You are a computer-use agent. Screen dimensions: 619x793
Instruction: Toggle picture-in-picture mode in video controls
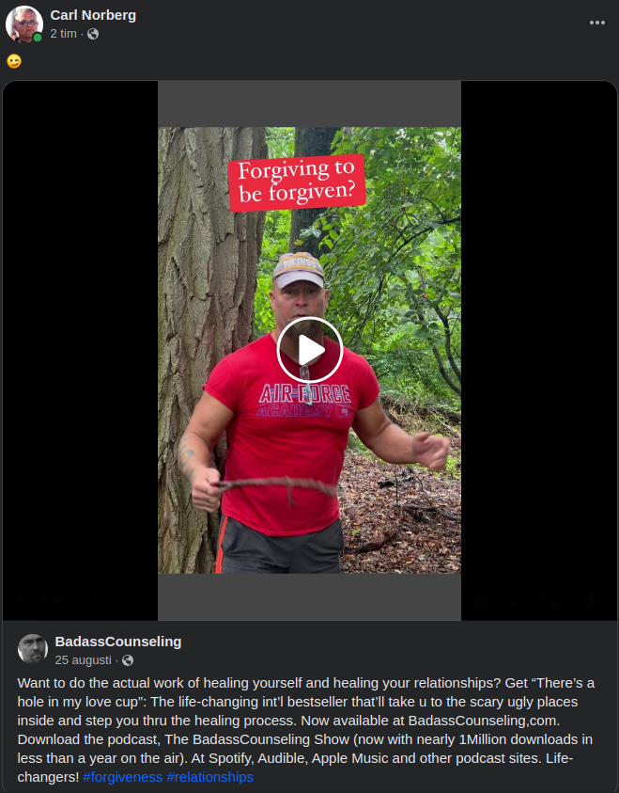551,600
